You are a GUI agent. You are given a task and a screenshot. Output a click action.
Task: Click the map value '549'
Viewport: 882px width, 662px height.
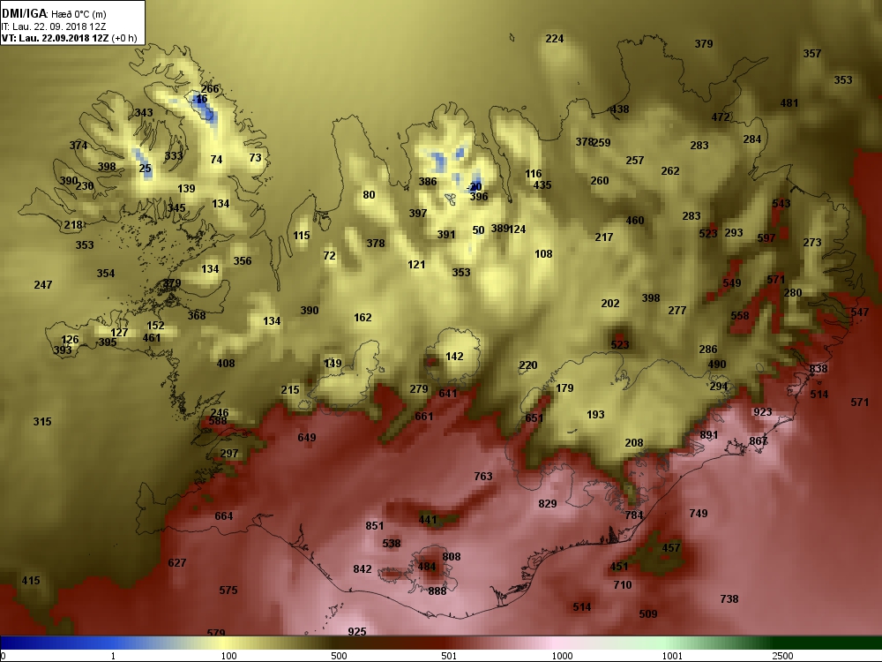pos(732,283)
